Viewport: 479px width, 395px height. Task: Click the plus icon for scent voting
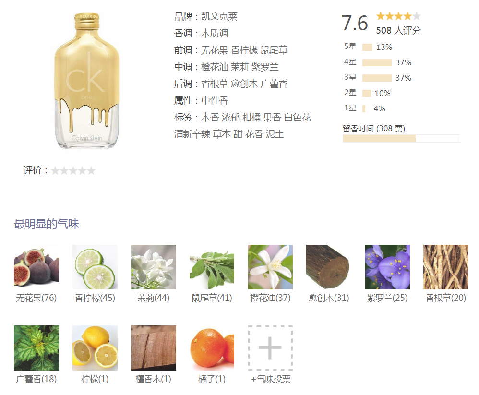tap(270, 348)
